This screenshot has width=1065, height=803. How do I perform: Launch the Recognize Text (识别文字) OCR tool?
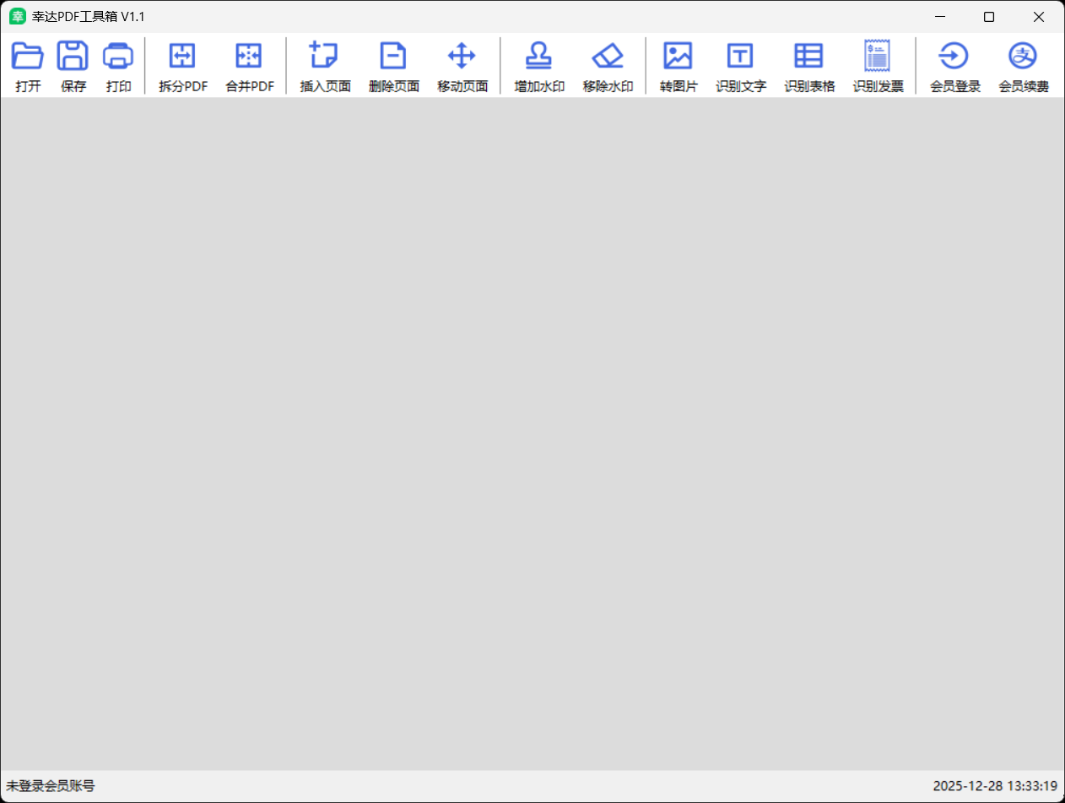(x=740, y=57)
